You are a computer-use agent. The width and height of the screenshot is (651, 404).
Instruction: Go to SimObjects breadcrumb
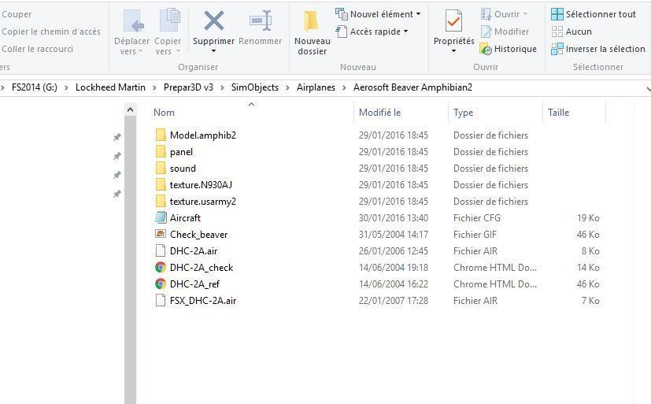255,87
